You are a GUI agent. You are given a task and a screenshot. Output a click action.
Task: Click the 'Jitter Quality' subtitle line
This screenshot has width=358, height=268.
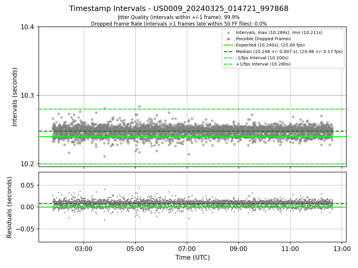point(179,17)
